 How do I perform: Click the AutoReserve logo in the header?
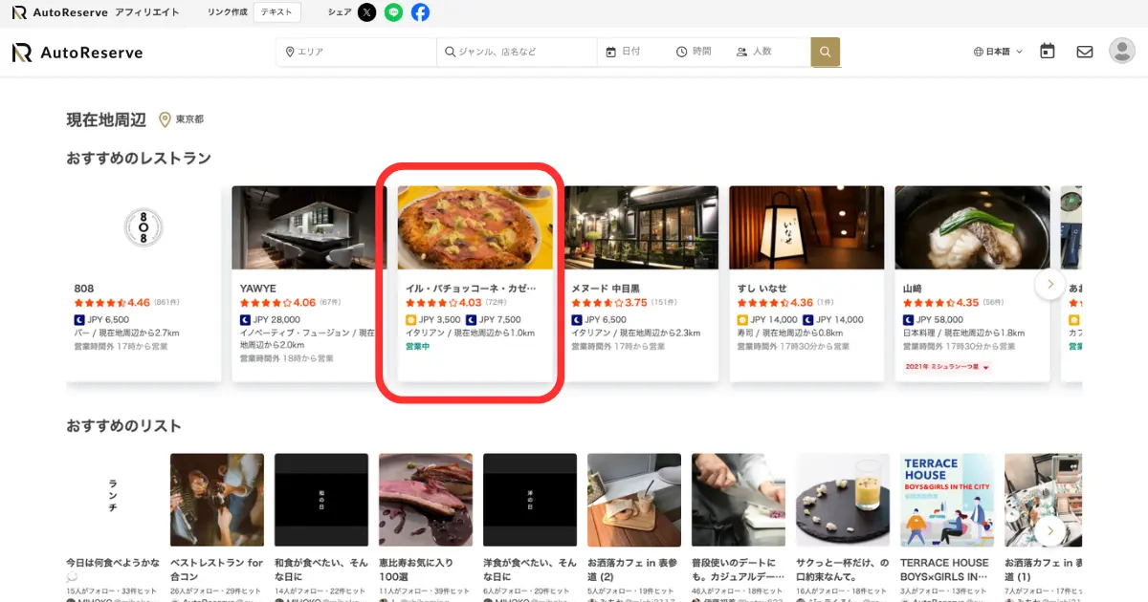77,53
